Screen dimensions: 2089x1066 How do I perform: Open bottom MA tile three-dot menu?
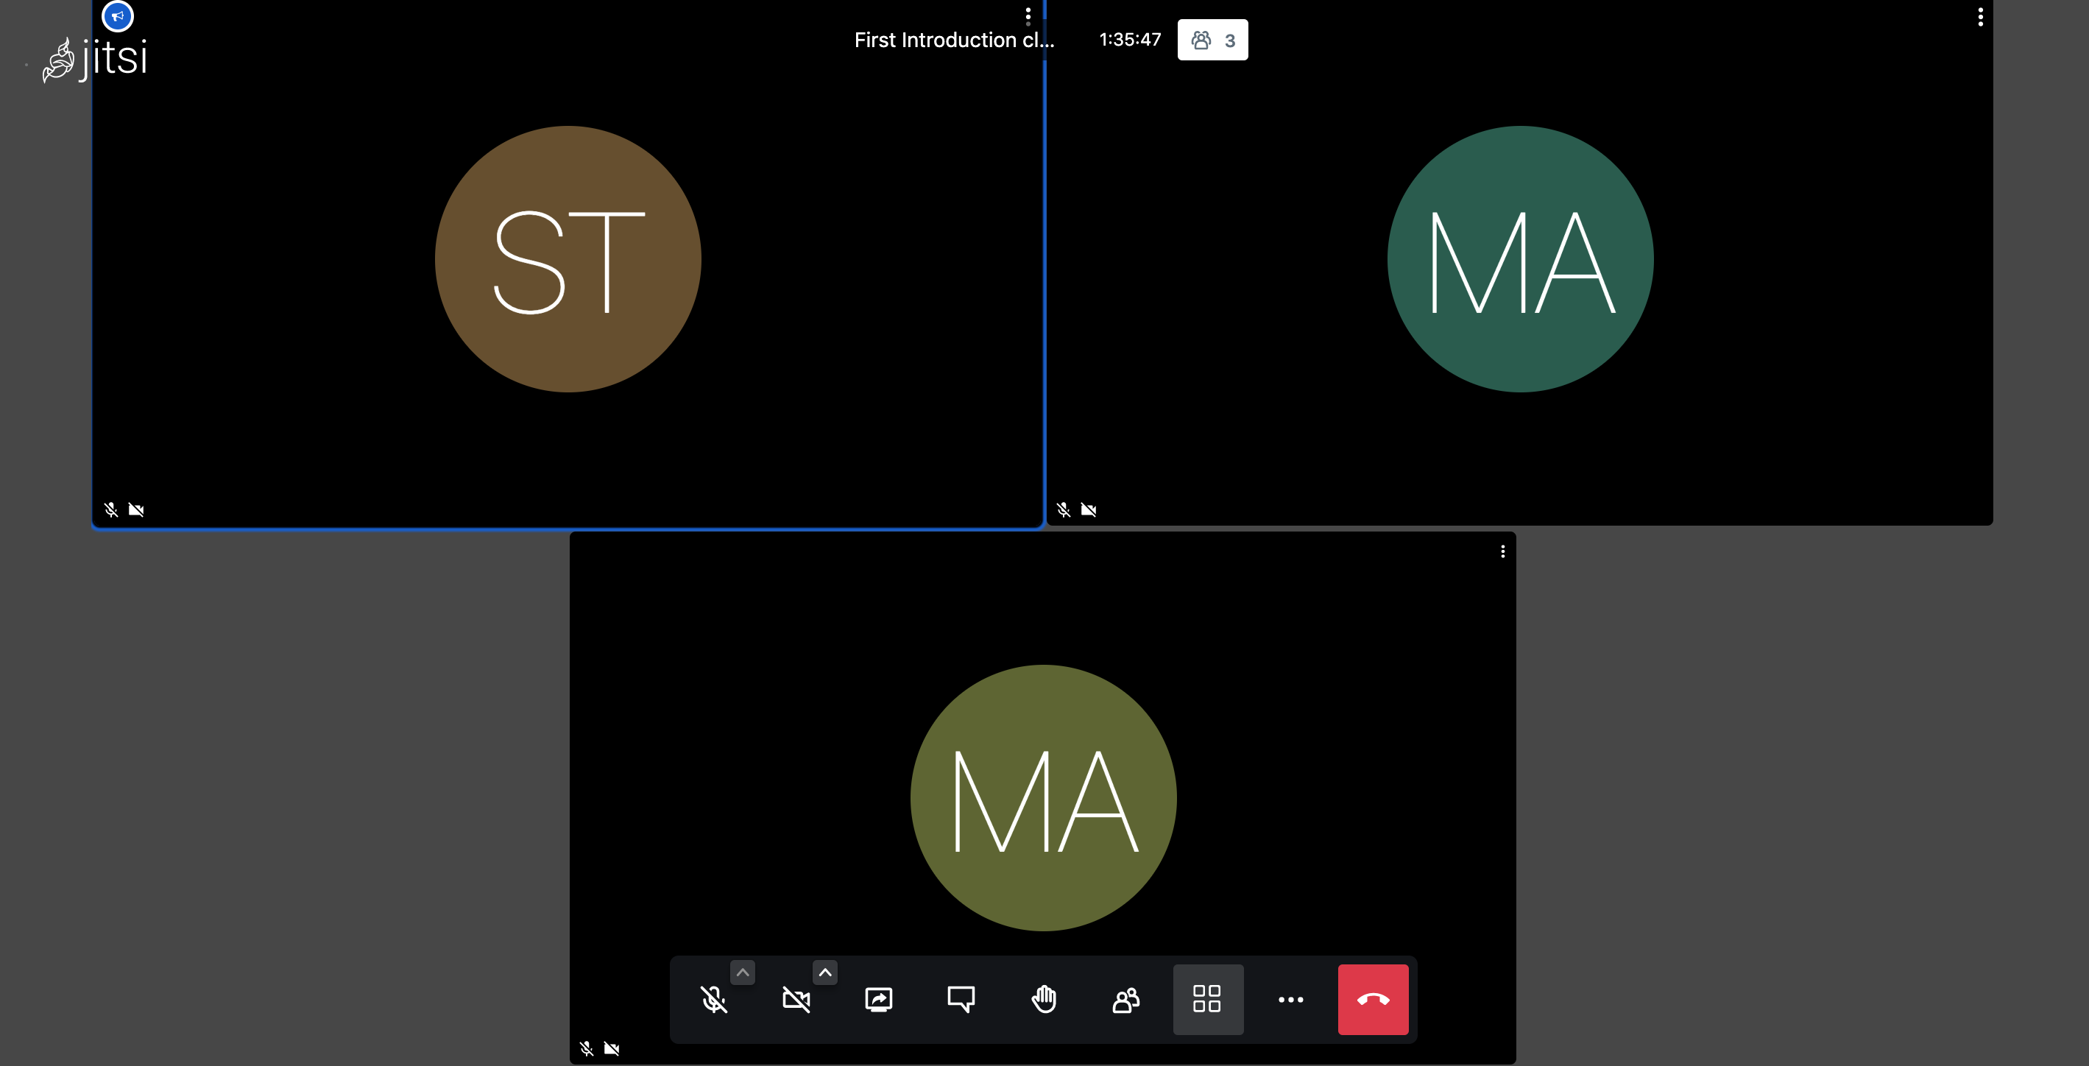pos(1502,551)
